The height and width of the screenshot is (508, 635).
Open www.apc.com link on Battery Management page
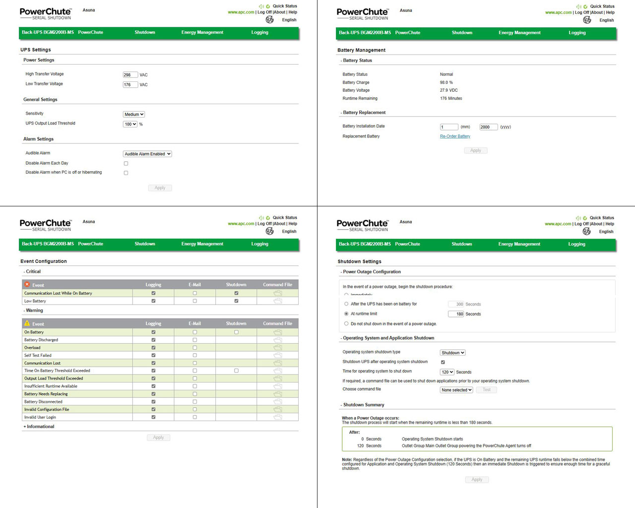point(558,12)
